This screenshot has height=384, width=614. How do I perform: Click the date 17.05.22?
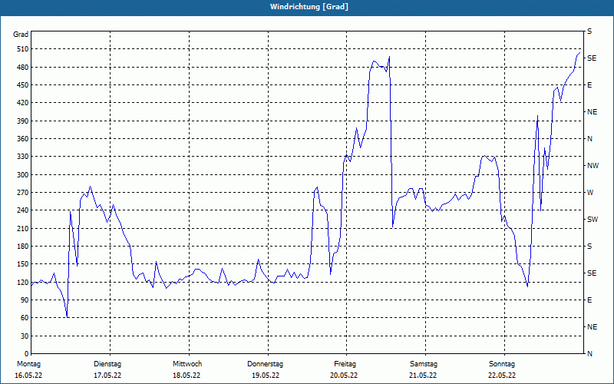[x=107, y=376]
